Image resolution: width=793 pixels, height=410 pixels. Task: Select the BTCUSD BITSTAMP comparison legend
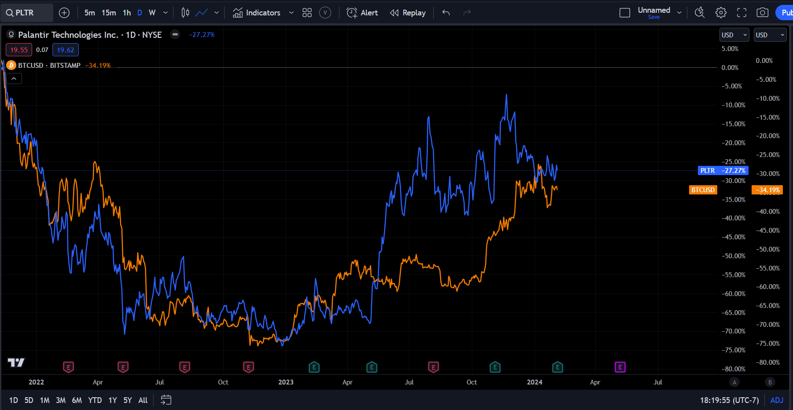pyautogui.click(x=49, y=65)
